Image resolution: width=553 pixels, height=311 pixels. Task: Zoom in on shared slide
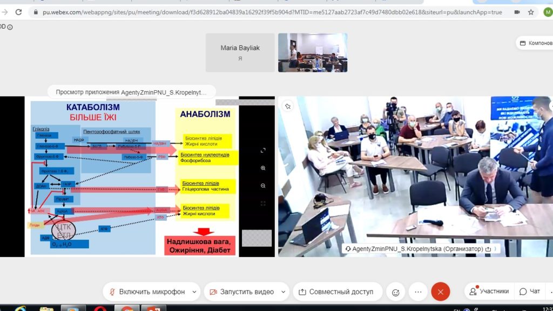263,168
